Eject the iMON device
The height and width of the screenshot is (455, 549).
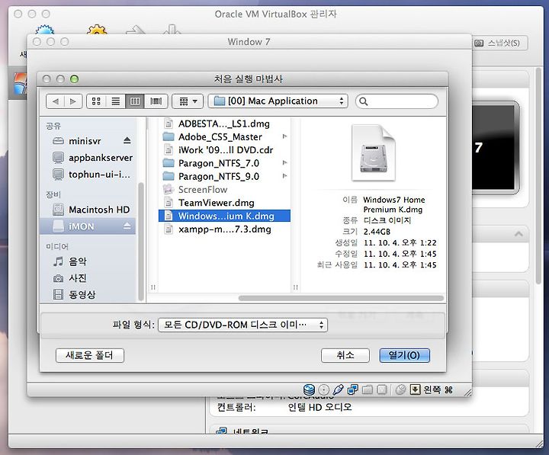pyautogui.click(x=127, y=226)
